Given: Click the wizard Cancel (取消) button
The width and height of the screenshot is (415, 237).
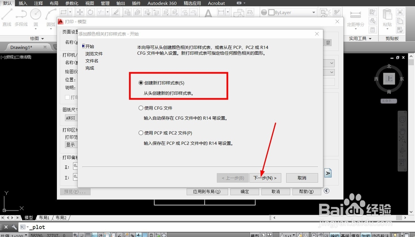Looking at the screenshot, I should tap(302, 178).
